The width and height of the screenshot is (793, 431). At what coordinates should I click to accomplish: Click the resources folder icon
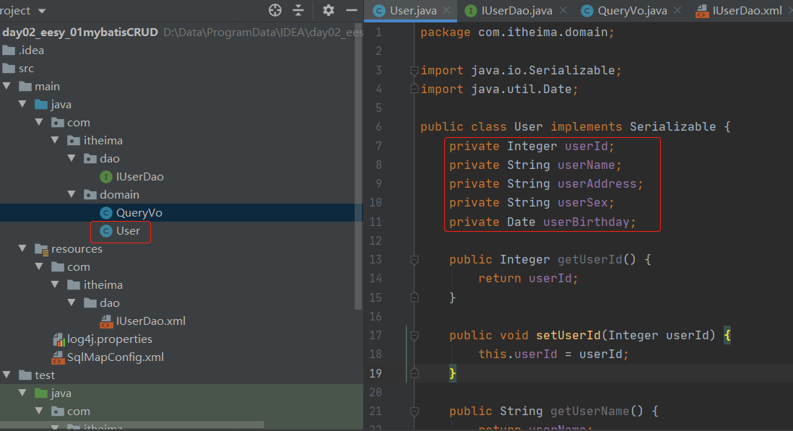41,249
